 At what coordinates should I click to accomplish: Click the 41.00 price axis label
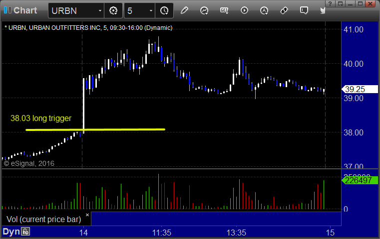354,30
